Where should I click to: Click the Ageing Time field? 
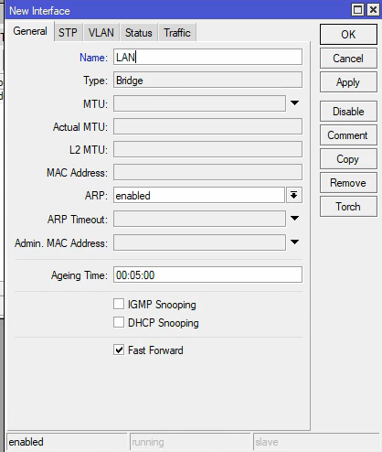click(x=208, y=274)
